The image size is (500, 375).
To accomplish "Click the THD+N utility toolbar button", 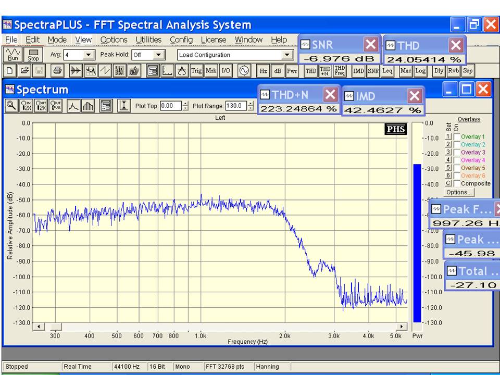I will 325,70.
